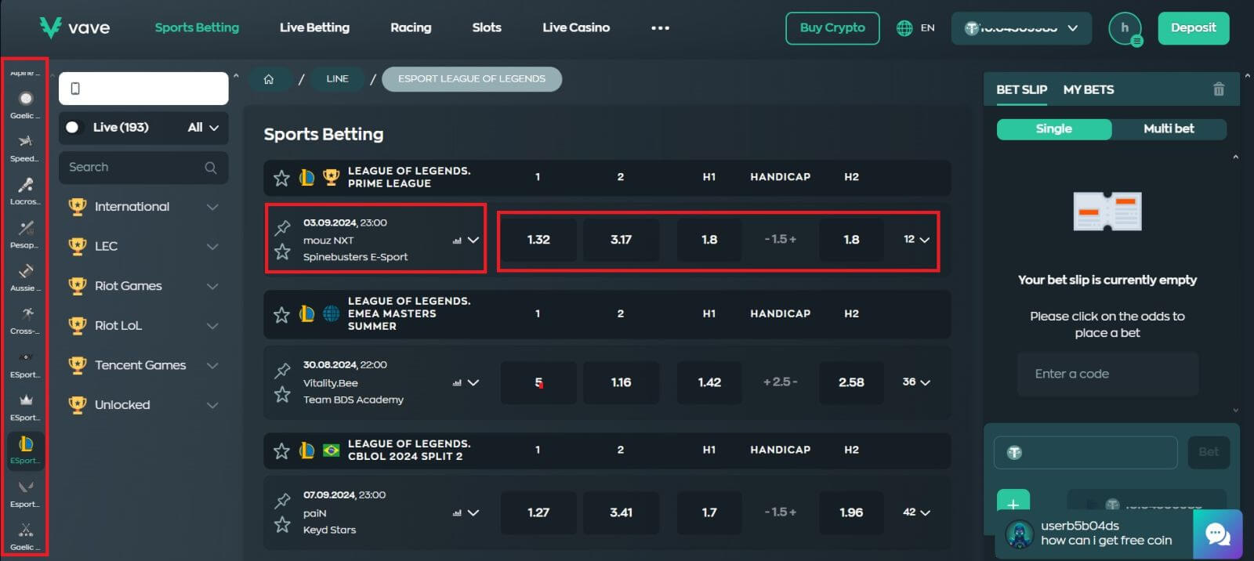Screen dimensions: 1254x561
Task: Select the Cross-country sport icon
Action: point(26,314)
